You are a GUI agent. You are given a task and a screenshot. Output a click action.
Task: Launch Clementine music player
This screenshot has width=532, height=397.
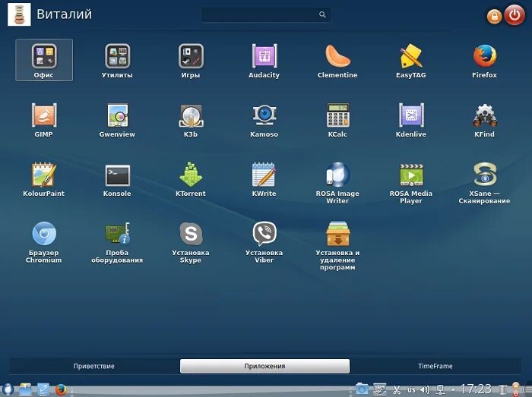pyautogui.click(x=337, y=60)
